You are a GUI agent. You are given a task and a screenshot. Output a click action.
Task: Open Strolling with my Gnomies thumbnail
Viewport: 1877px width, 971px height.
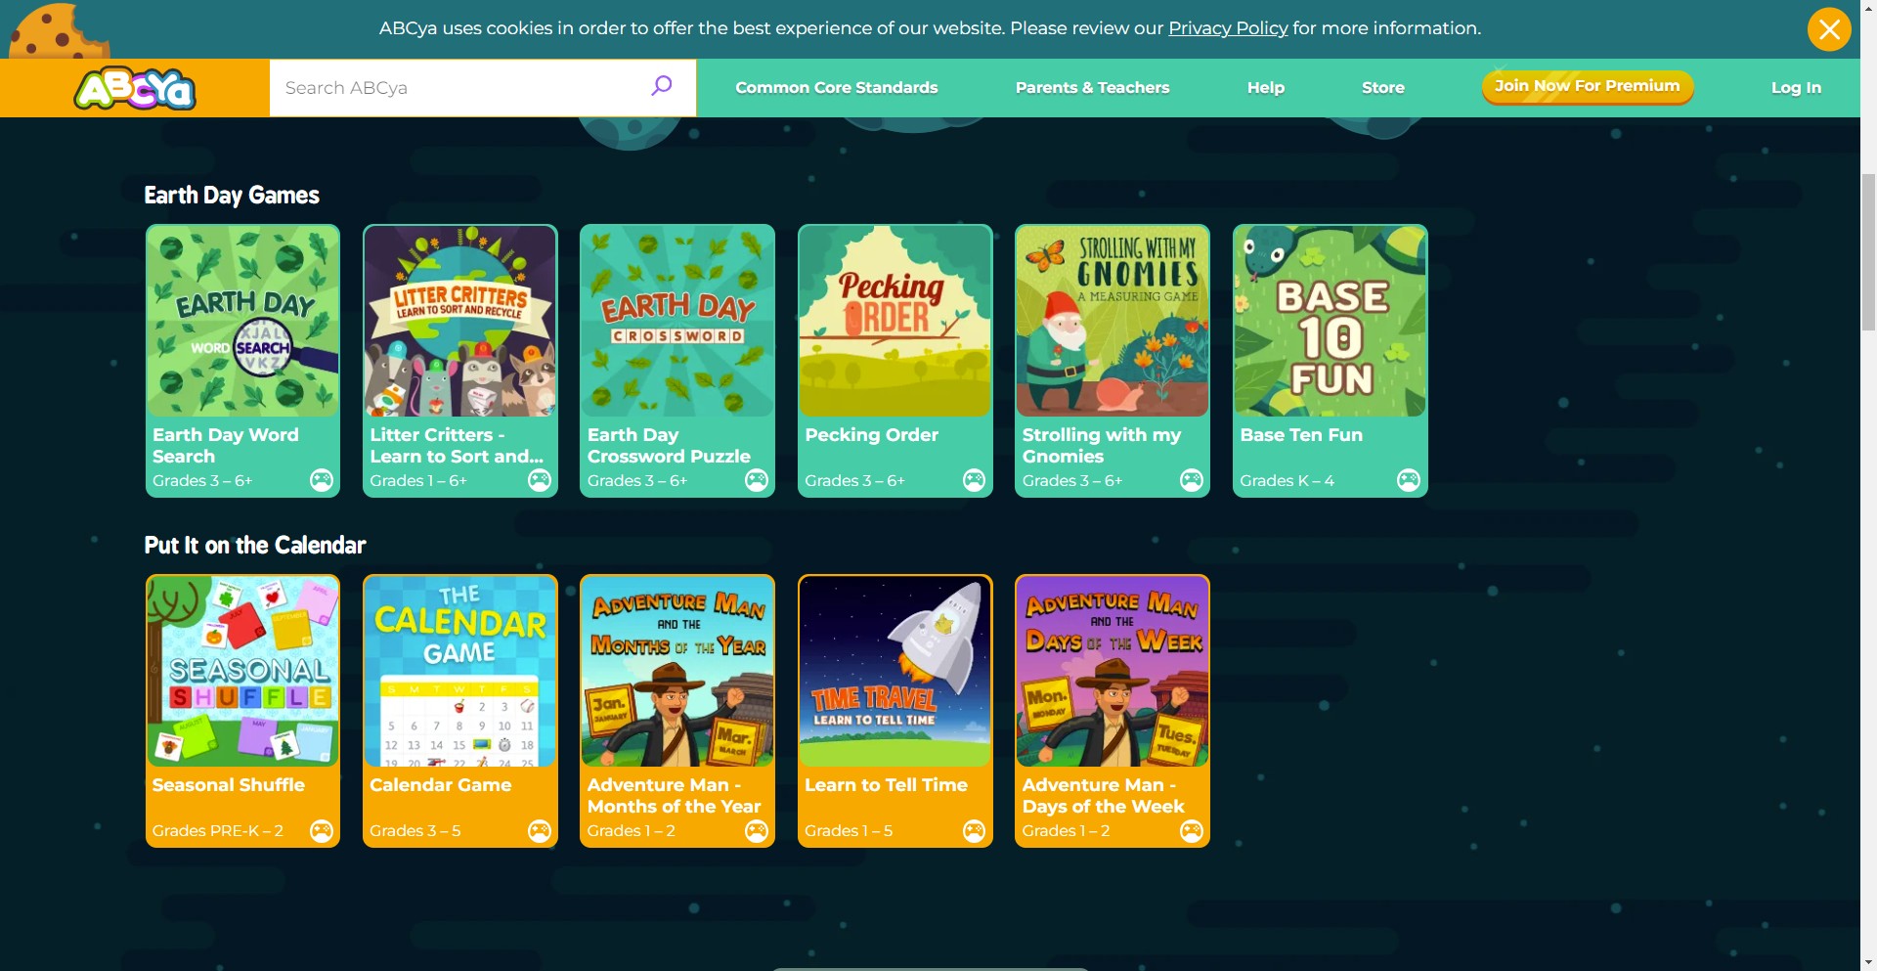click(1112, 322)
